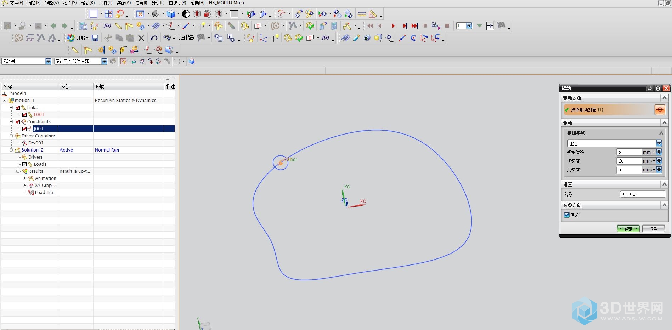This screenshot has height=330, width=672.
Task: Click the Undo arrow icon
Action: (154, 38)
